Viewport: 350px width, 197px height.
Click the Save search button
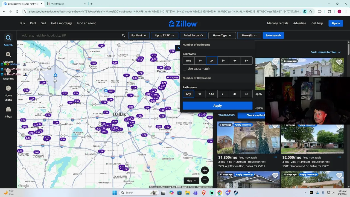pos(273,35)
